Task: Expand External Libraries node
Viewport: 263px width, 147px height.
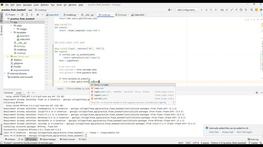Action: [5, 73]
